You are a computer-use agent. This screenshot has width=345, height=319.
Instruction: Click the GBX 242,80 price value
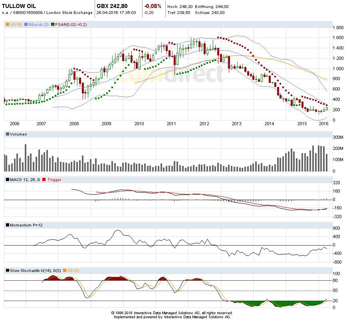pyautogui.click(x=112, y=6)
